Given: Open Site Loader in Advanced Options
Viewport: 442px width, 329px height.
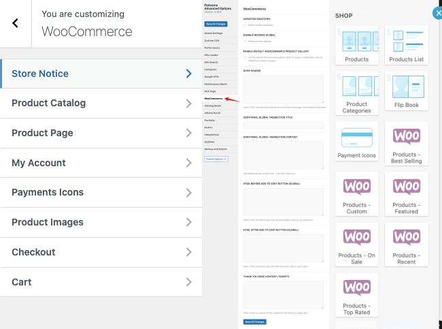Looking at the screenshot, I should [x=220, y=55].
